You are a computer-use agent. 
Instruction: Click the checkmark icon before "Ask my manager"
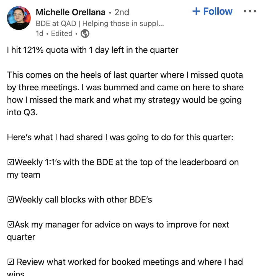(x=11, y=225)
